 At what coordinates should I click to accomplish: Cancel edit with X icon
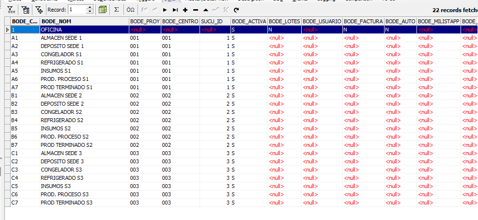(226, 10)
